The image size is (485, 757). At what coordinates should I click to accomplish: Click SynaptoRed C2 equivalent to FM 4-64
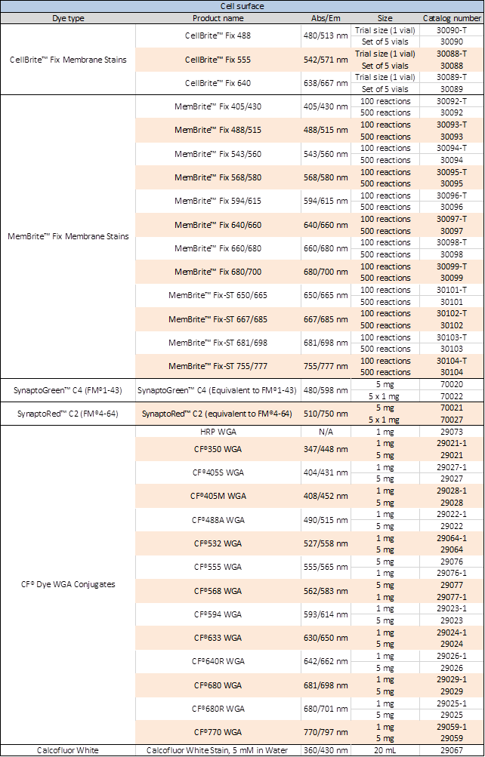tap(218, 414)
